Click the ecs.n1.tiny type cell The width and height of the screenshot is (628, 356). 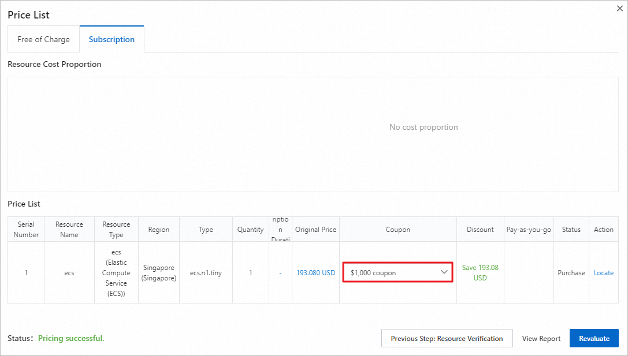coord(206,273)
